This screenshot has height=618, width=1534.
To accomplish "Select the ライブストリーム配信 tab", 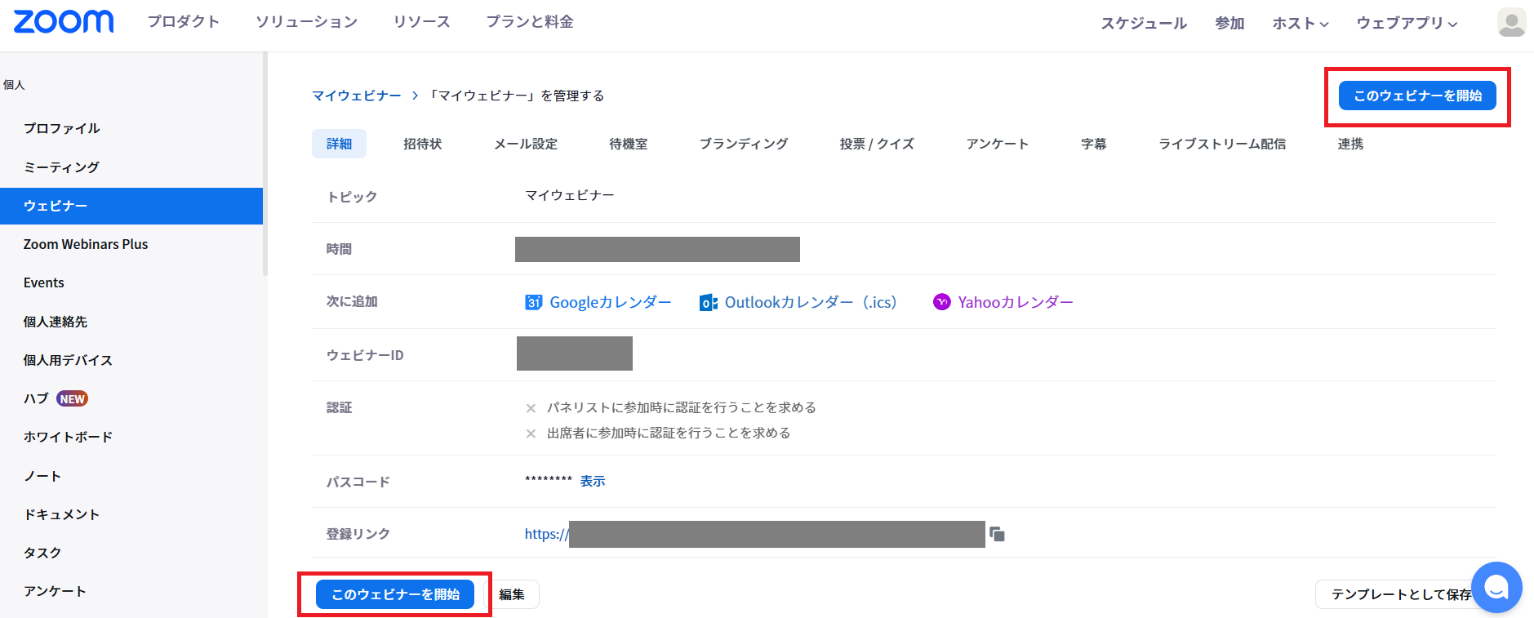I will click(x=1221, y=144).
